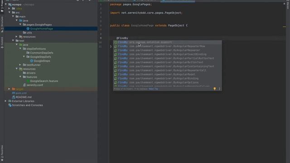This screenshot has width=290, height=163.
Task: Click the Favorites star icon on sidebar
Action: pyautogui.click(x=2, y=160)
